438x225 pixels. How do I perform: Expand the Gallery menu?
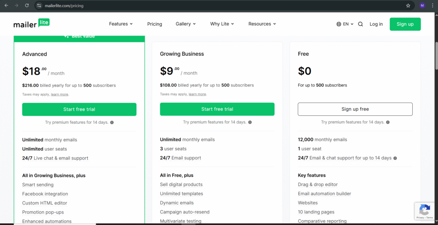point(186,24)
